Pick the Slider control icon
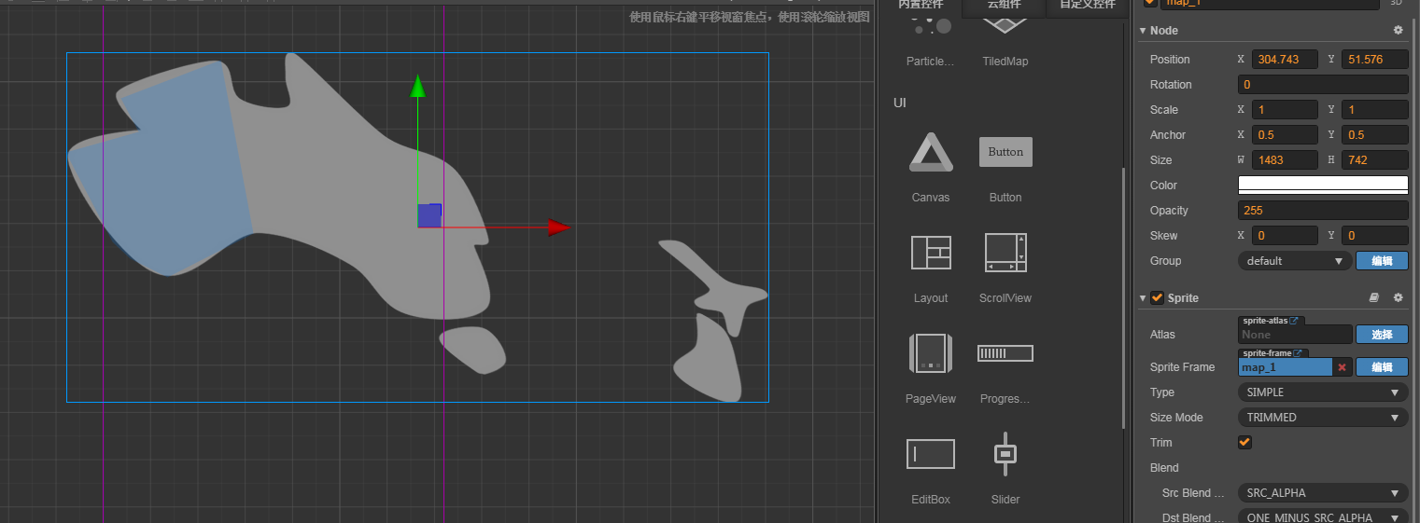The image size is (1420, 523). (x=1005, y=454)
